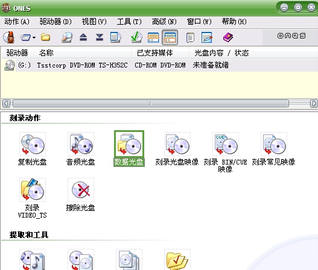Click the disc with stacked pages tool icon
The image size is (318, 270).
[129, 260]
